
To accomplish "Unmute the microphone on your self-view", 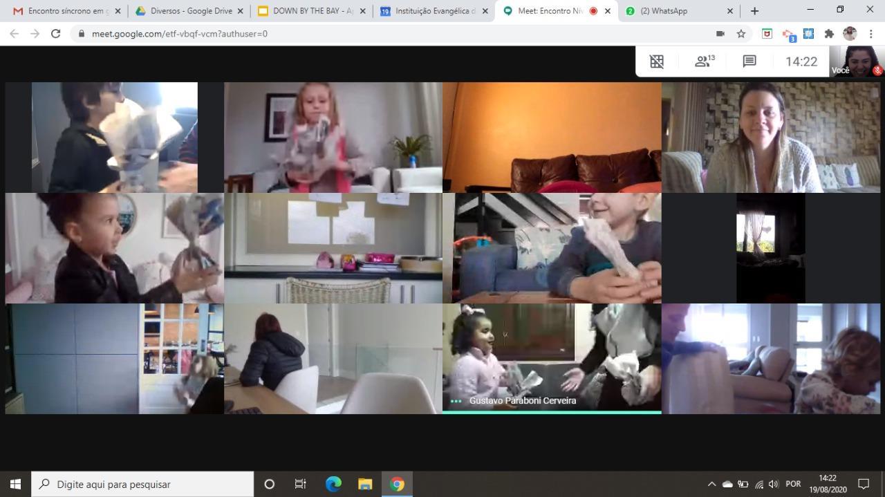I will coord(875,70).
